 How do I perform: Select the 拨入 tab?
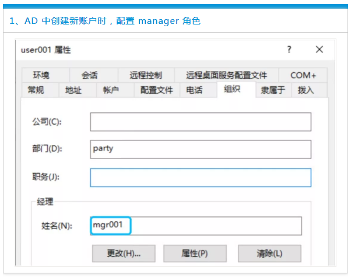pyautogui.click(x=306, y=90)
